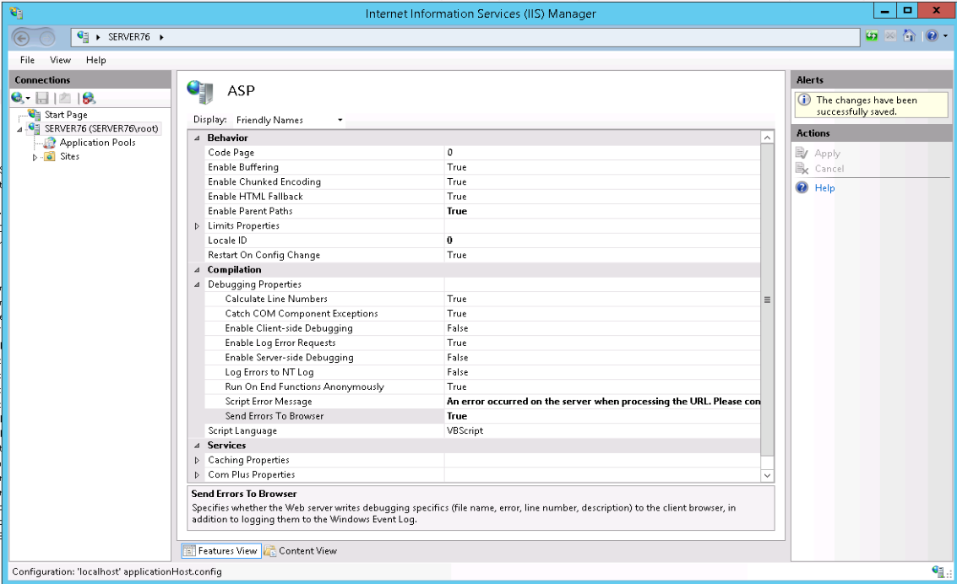Select Start Page in Connections tree
This screenshot has height=584, width=957.
66,114
